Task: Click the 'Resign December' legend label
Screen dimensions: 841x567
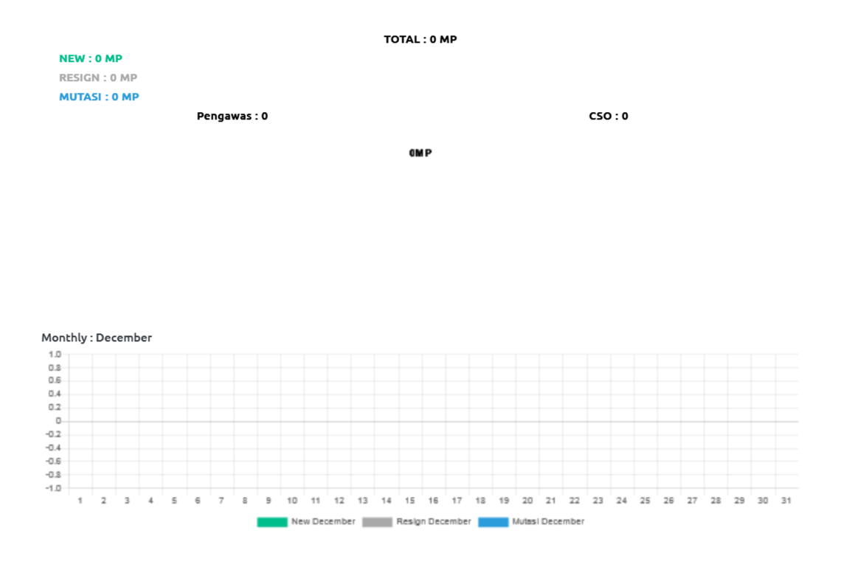Action: [x=433, y=521]
